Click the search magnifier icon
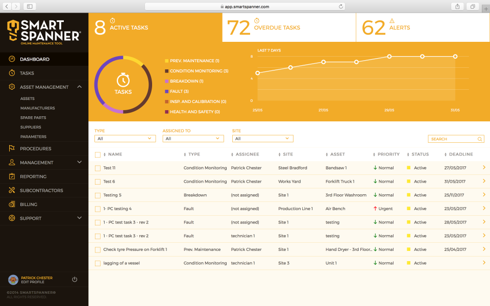Screen dimensions: 490x306 tap(480, 139)
